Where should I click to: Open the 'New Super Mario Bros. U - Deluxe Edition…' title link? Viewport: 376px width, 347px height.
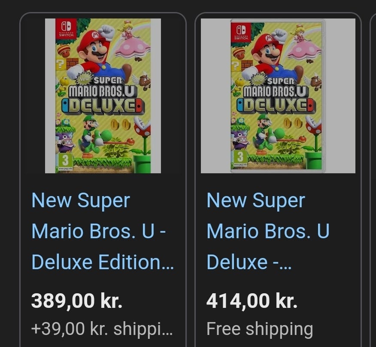pos(102,231)
